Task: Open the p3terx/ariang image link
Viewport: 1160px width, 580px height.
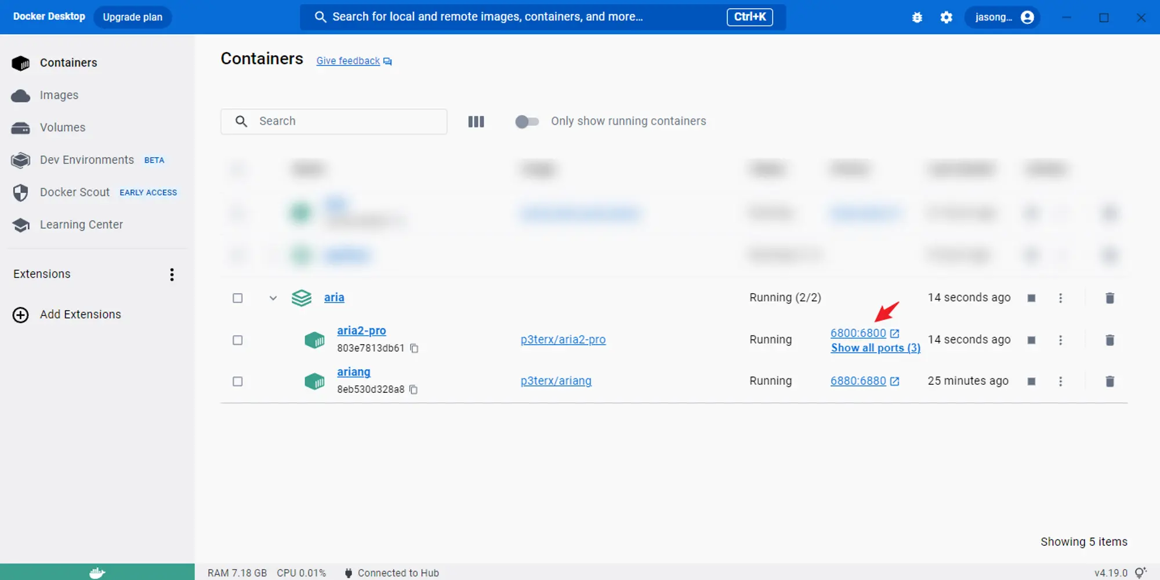Action: [556, 381]
